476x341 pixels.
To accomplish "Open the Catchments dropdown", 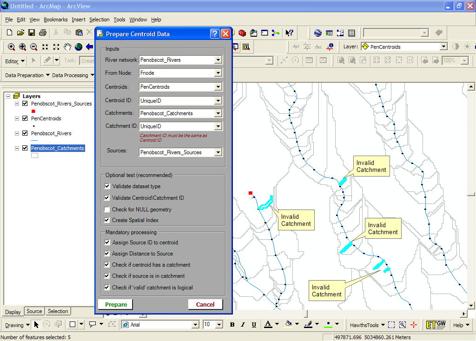I will (218, 113).
